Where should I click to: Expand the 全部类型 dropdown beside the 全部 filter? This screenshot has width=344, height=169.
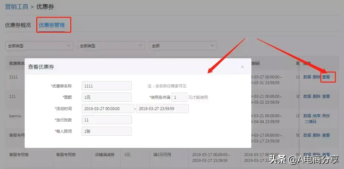coord(111,46)
